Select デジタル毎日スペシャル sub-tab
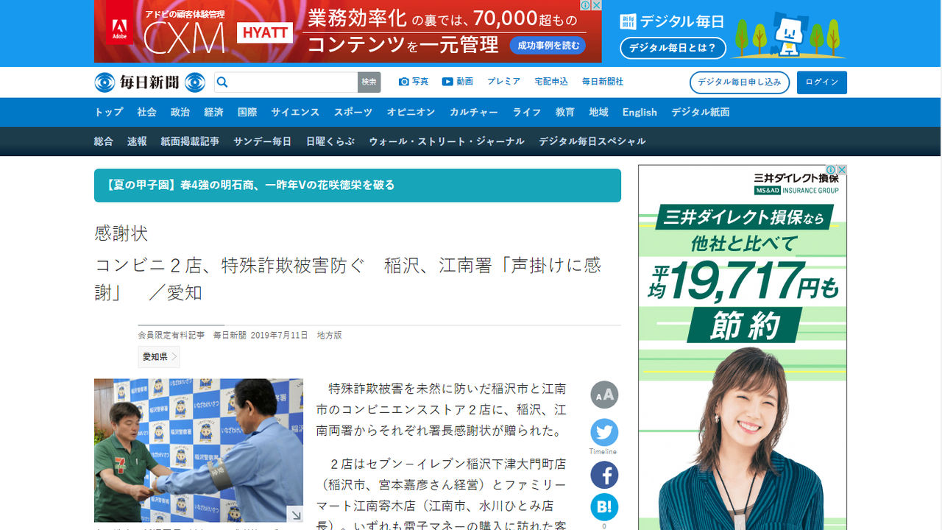Image resolution: width=942 pixels, height=530 pixels. pos(592,141)
